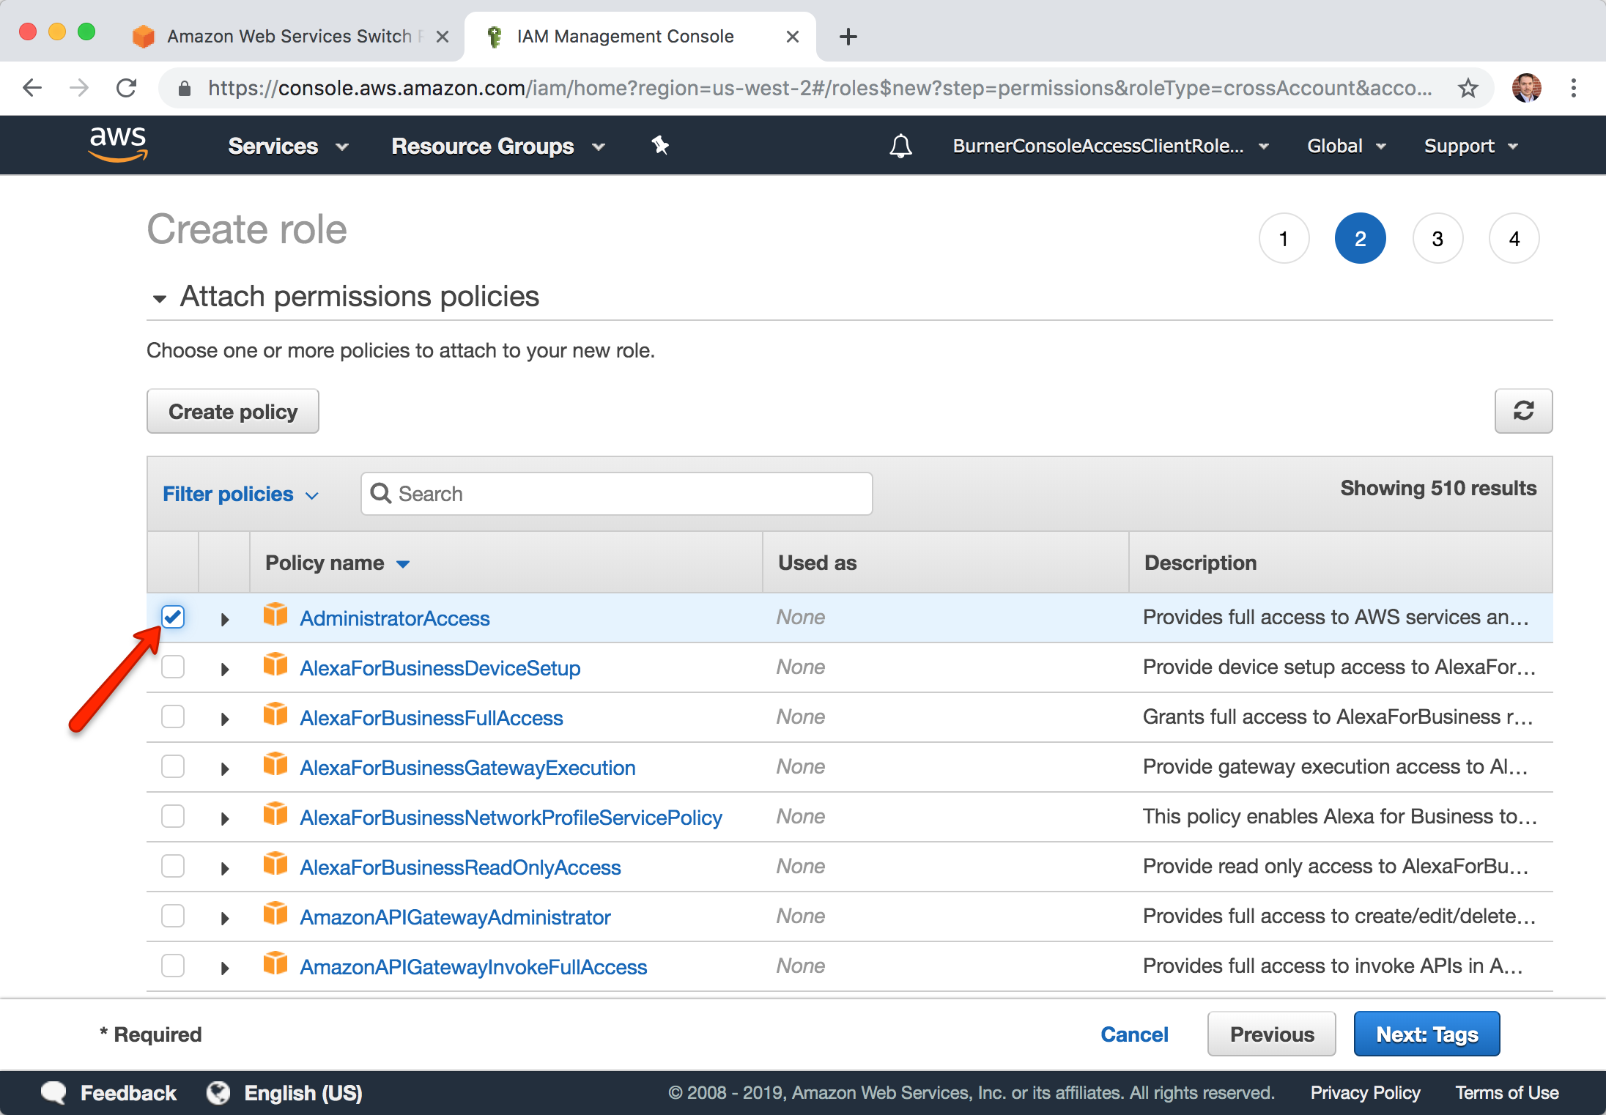Reload the page using browser refresh
1606x1115 pixels.
click(x=127, y=89)
